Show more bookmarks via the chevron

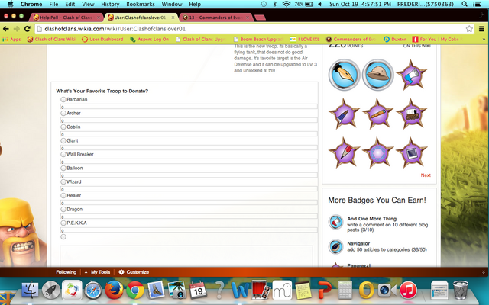tap(484, 39)
